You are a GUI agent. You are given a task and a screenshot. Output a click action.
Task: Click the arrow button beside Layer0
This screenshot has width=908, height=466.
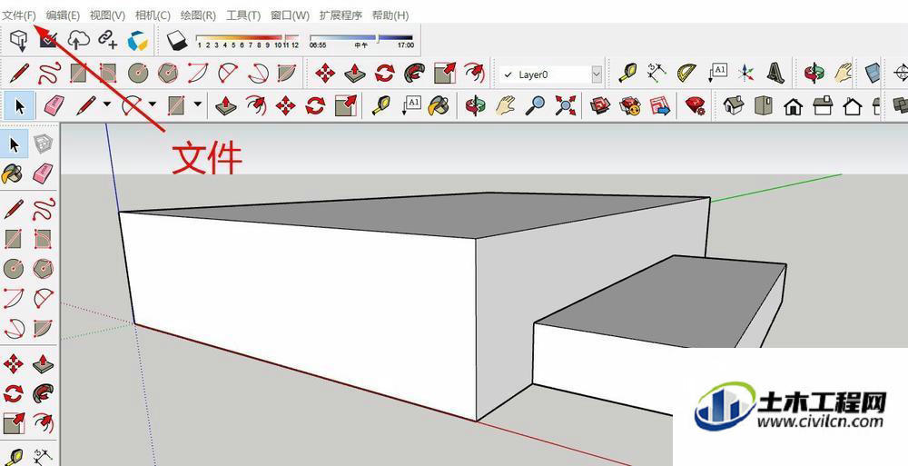click(x=597, y=74)
